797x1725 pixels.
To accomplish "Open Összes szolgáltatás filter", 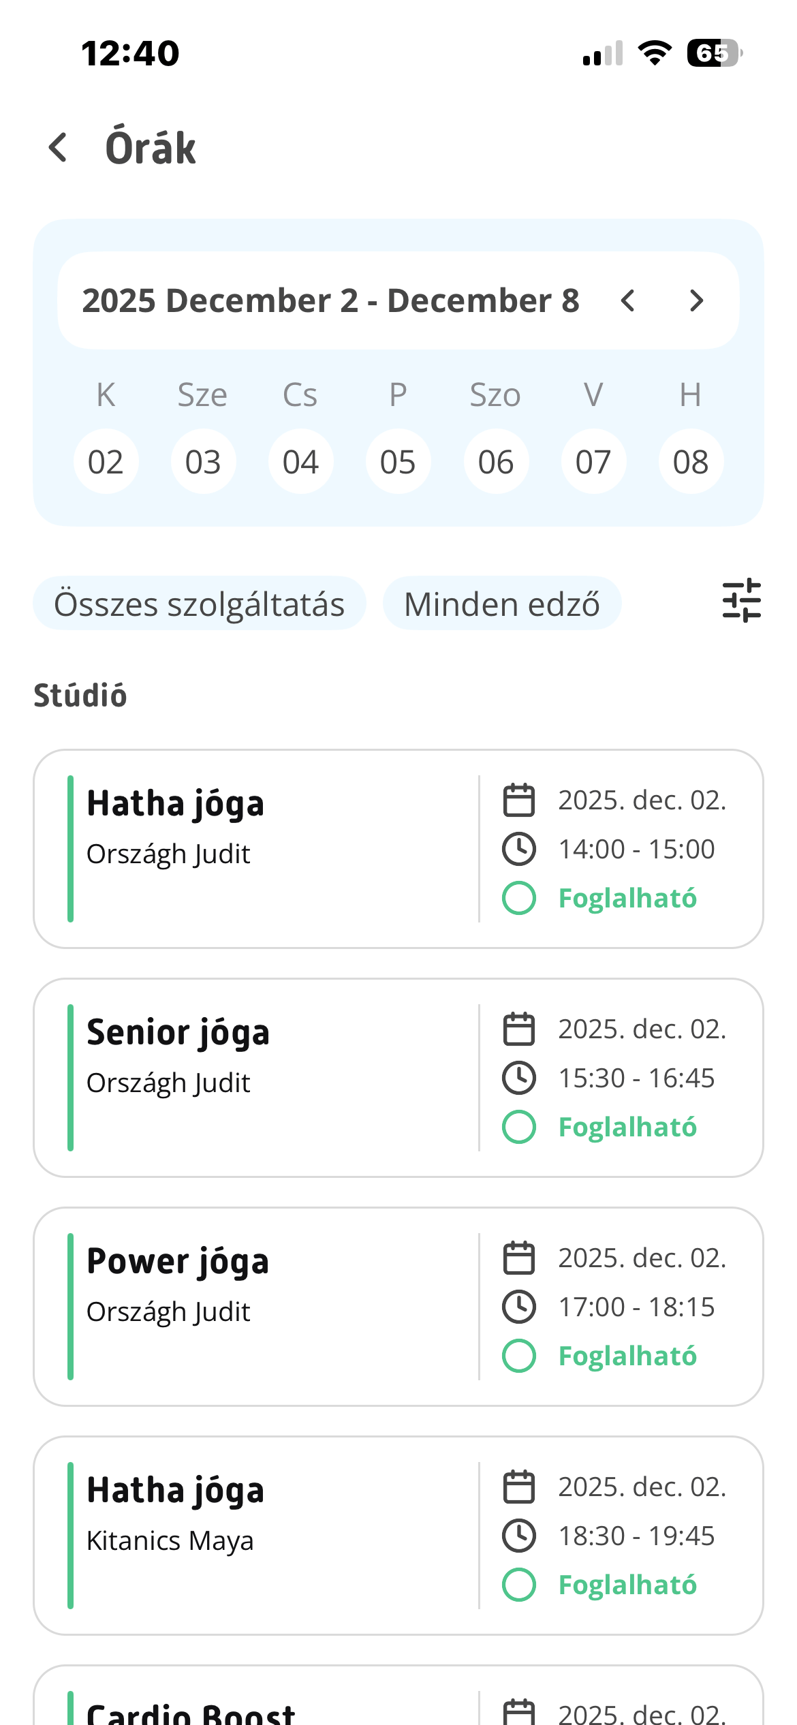I will [199, 604].
